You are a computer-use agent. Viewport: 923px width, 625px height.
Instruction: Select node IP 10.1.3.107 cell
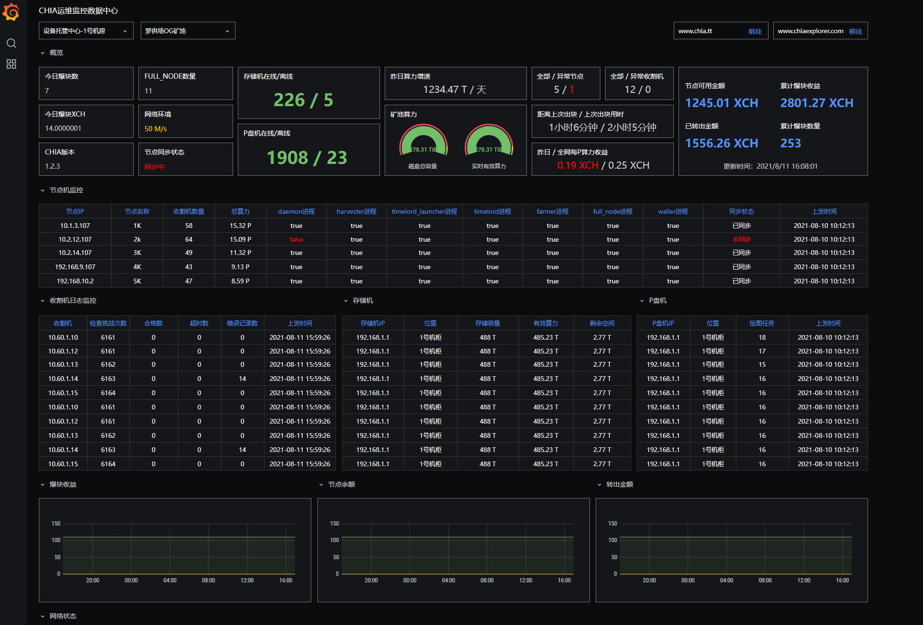pyautogui.click(x=75, y=226)
